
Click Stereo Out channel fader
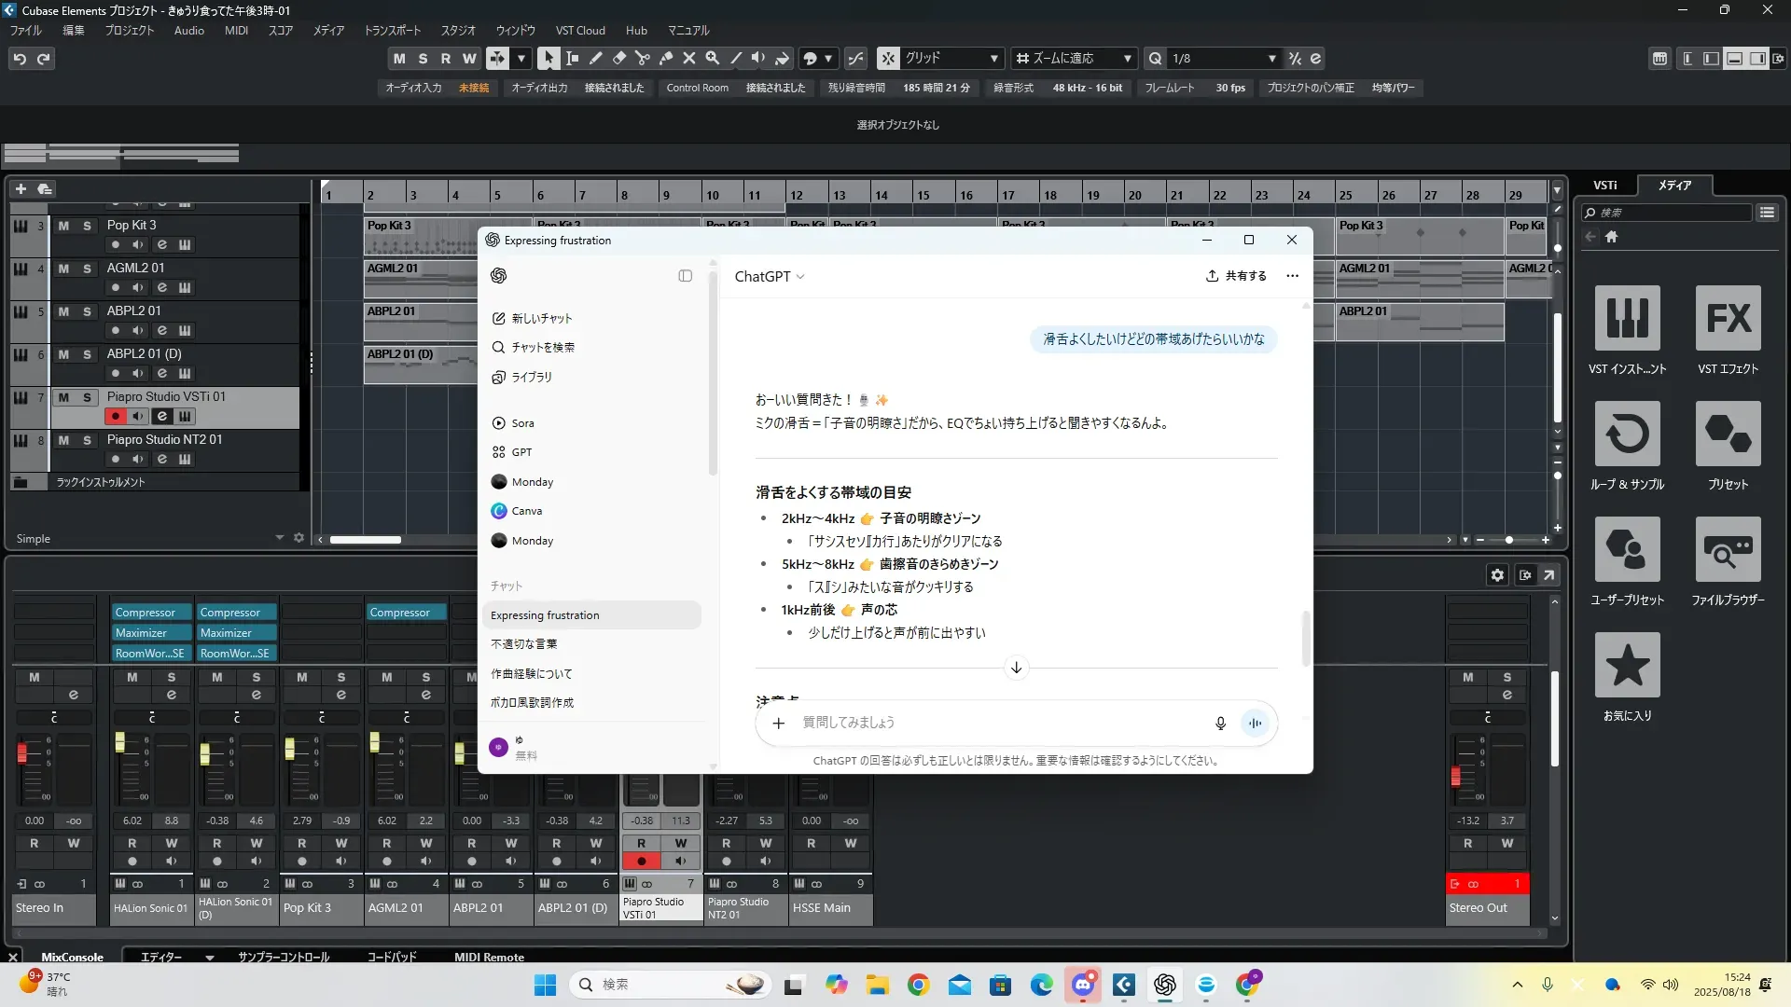point(1456,775)
